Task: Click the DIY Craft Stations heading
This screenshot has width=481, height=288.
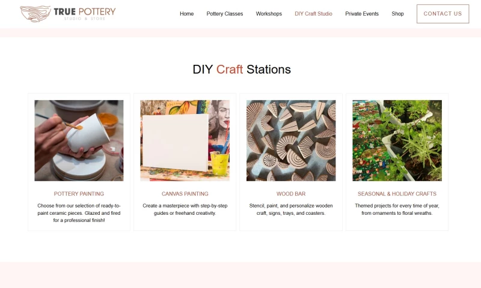Action: (242, 70)
